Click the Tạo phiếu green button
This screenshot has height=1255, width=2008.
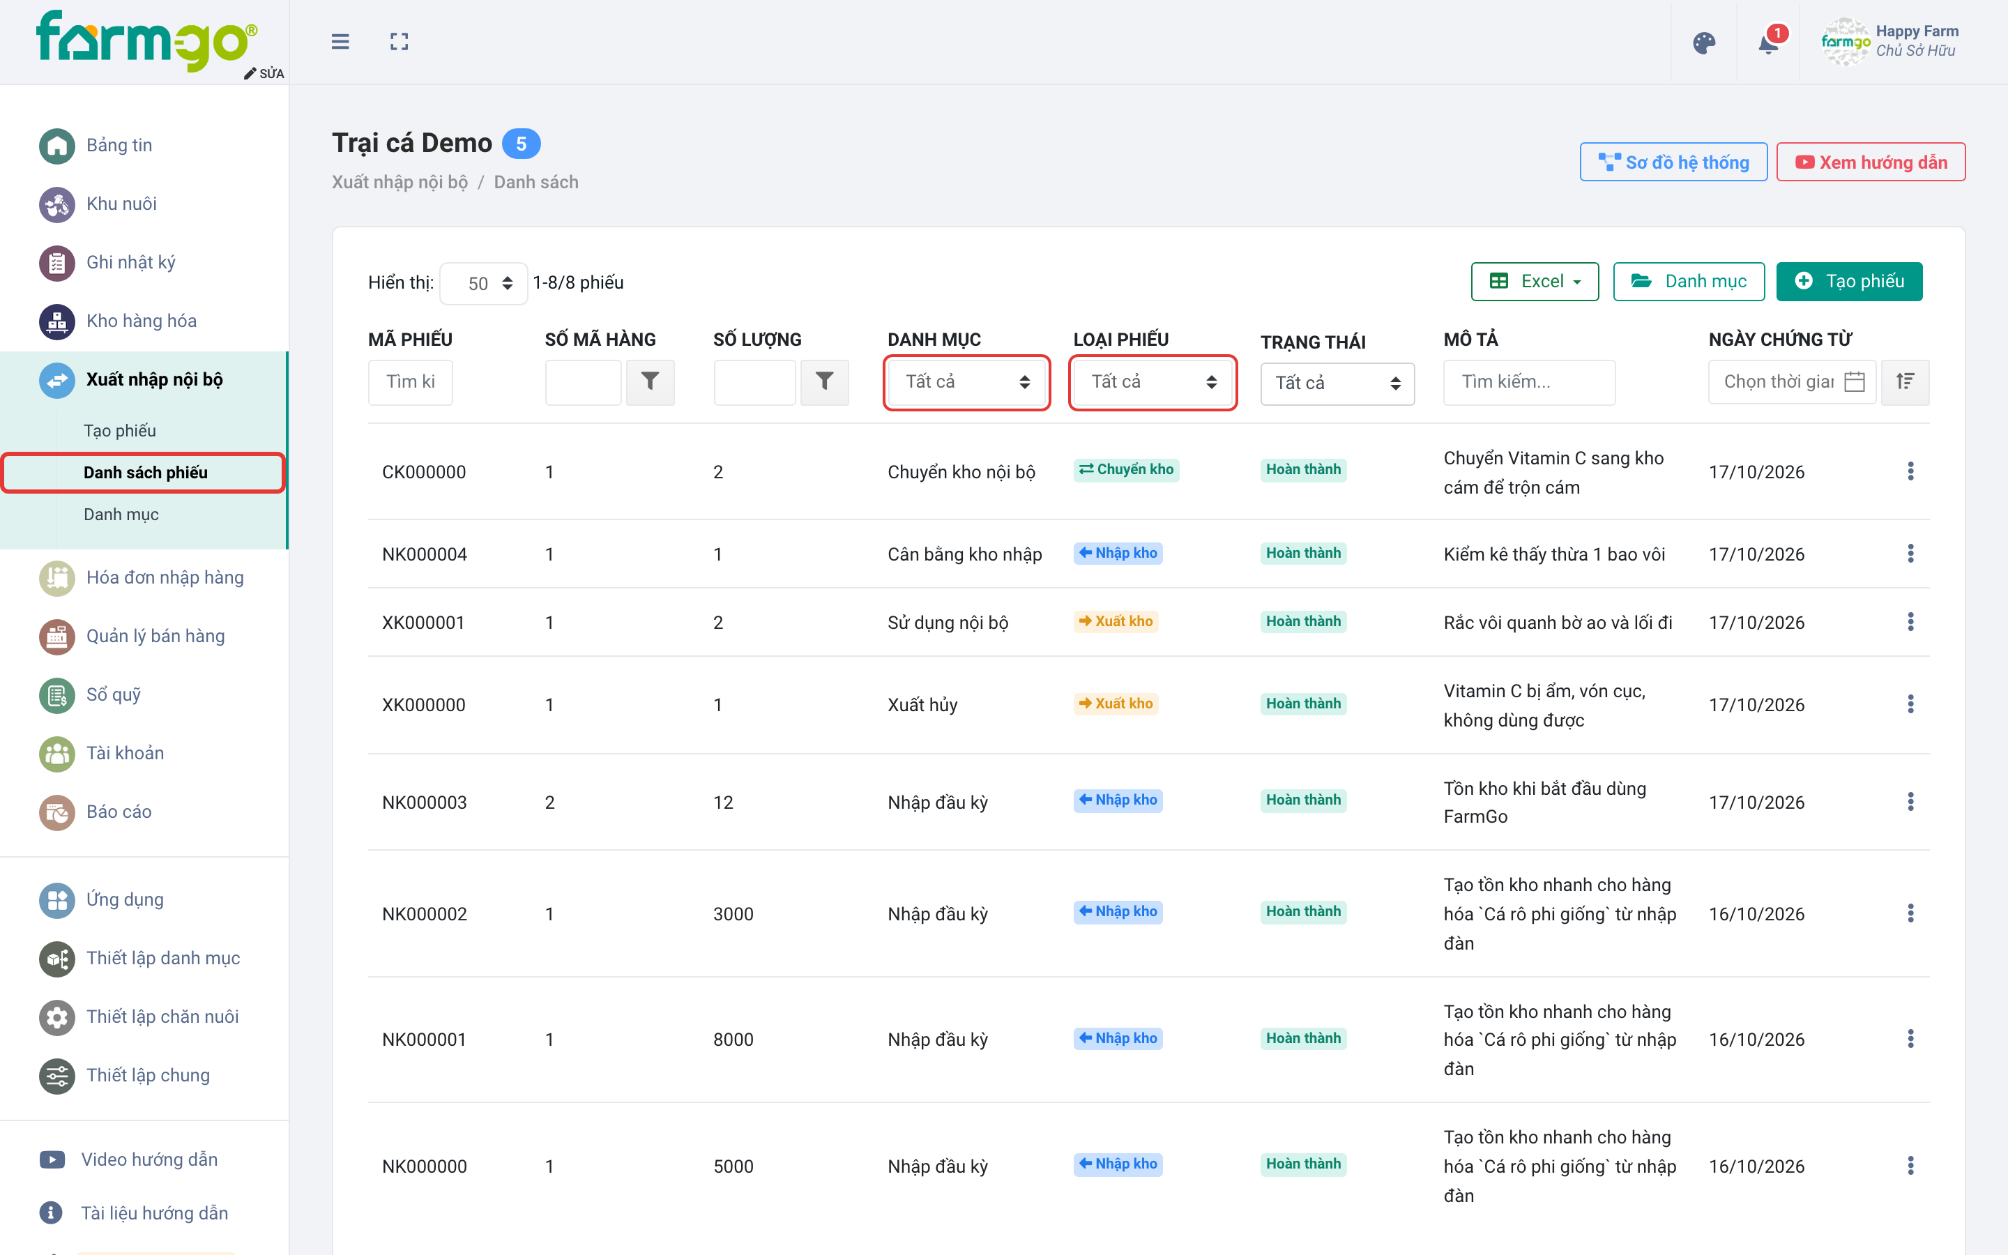[x=1849, y=282]
